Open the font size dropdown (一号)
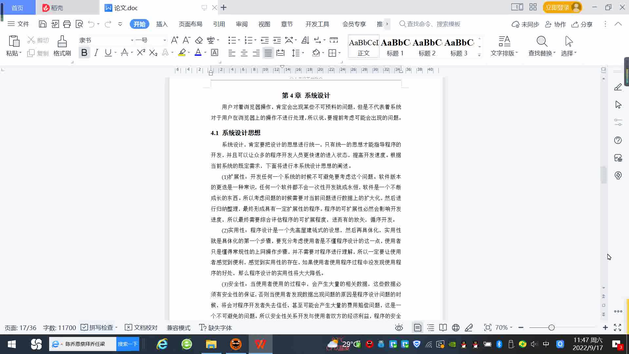This screenshot has width=629, height=354. click(x=164, y=40)
